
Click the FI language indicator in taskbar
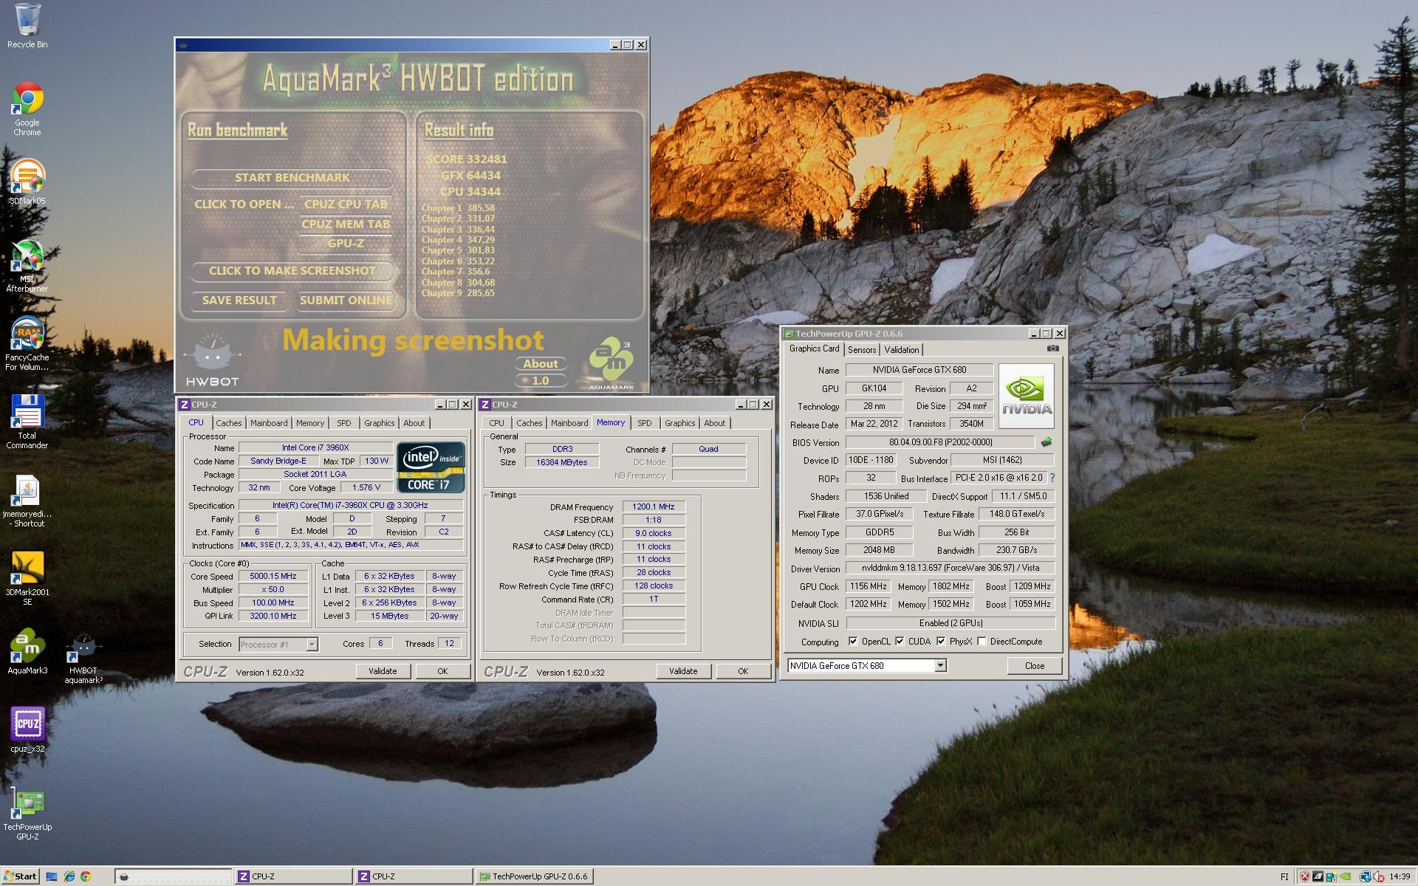[1284, 876]
